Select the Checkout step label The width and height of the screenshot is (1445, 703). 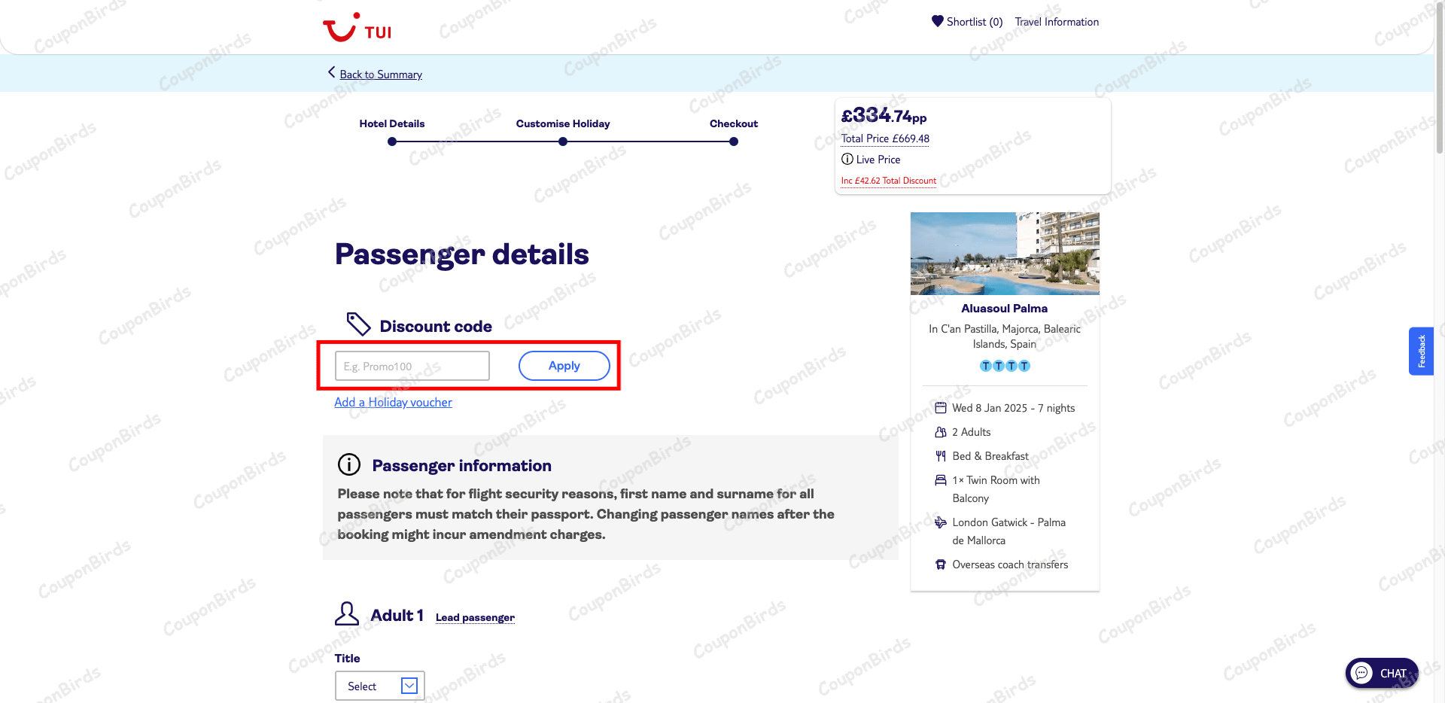point(734,123)
